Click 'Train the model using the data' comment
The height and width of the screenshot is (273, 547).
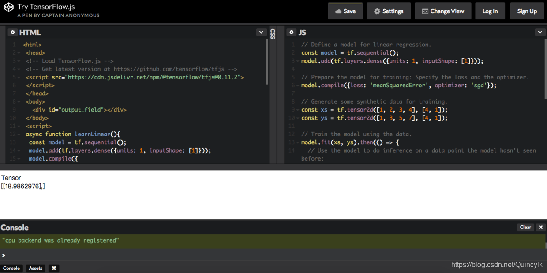(356, 135)
